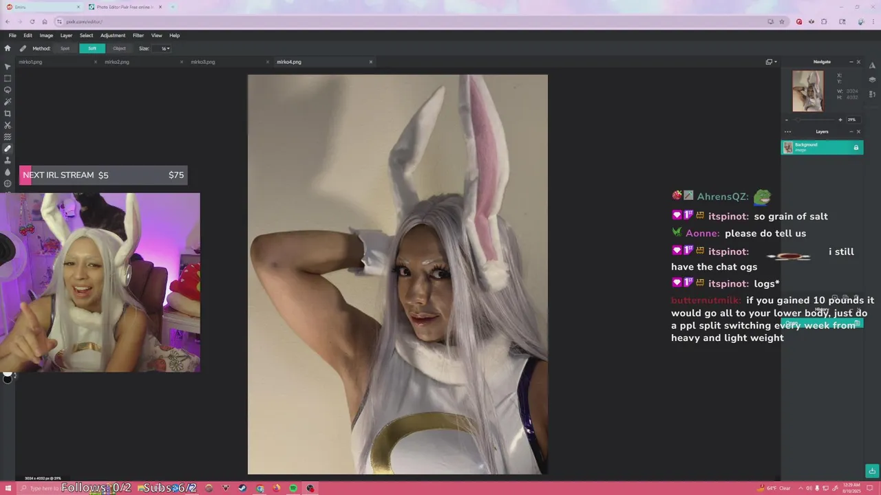Click the zoom out minus in Navigate
881x495 pixels.
pos(787,120)
